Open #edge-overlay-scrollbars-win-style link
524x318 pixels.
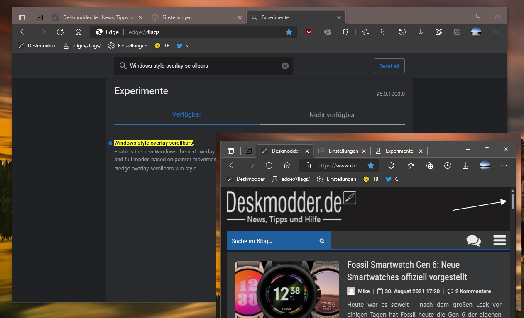(156, 169)
